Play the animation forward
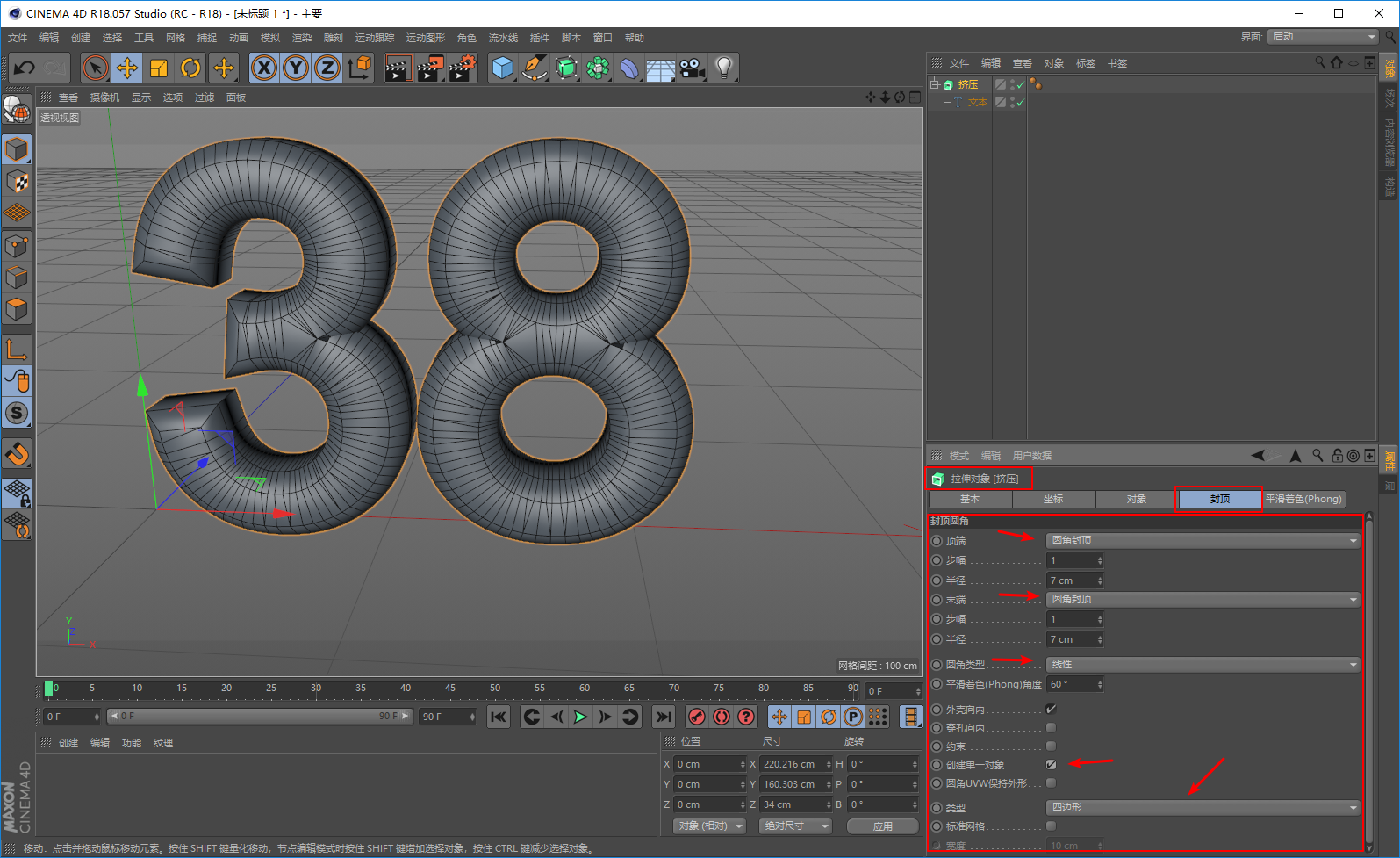Viewport: 1400px width, 858px height. tap(580, 717)
